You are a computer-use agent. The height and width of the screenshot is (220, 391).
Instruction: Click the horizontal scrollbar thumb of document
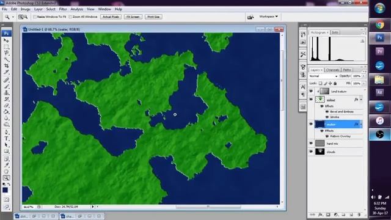coord(208,207)
